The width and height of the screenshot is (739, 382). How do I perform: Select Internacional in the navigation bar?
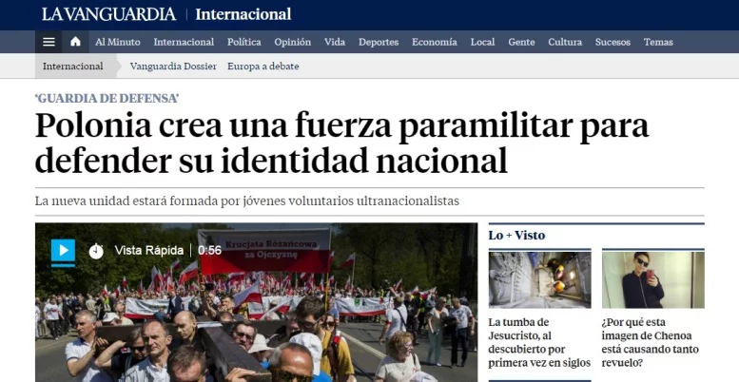coord(184,42)
